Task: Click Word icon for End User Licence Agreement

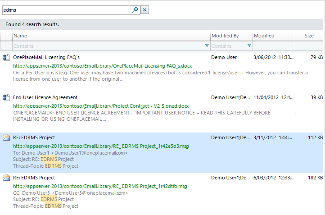Action: 6,97
